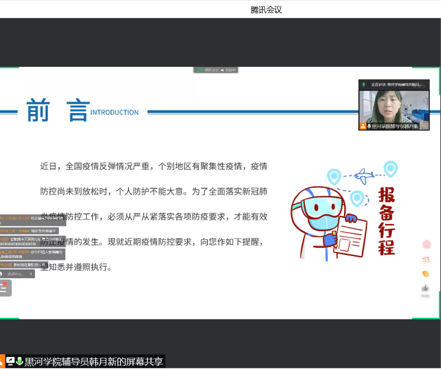Click the orange host icon on video thumbnail

pos(363,126)
